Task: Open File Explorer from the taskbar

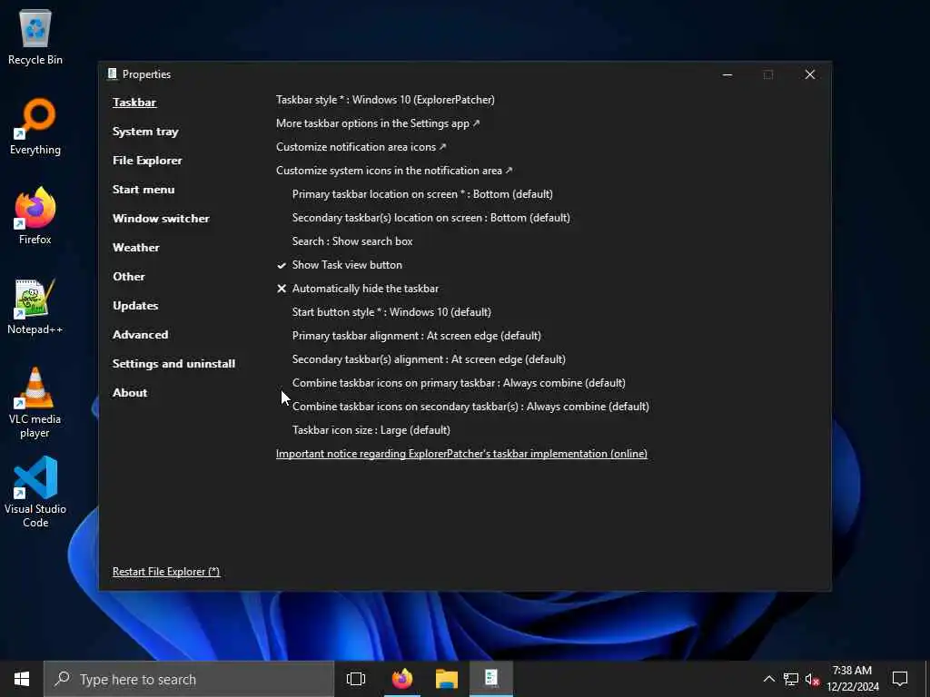Action: (x=447, y=679)
